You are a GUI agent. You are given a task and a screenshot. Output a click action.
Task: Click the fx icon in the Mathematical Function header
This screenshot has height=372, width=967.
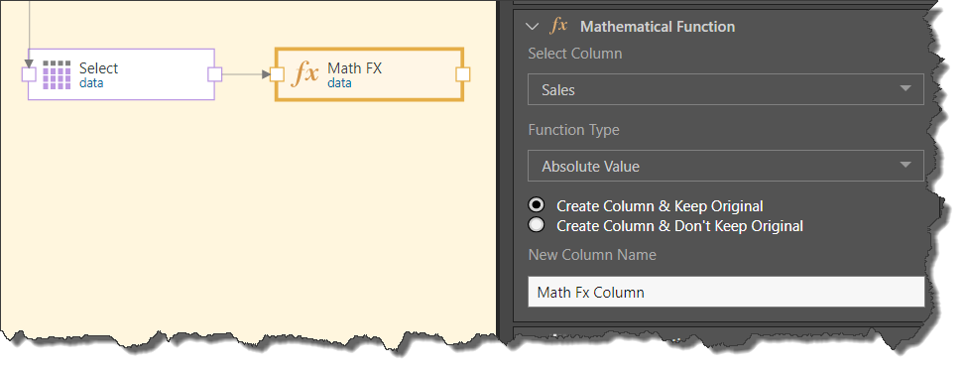(558, 26)
